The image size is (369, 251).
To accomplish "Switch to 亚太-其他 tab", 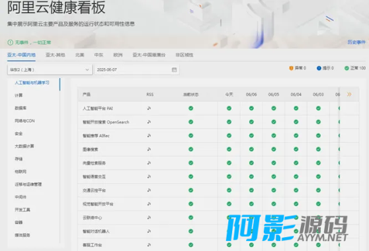I will tap(56, 55).
